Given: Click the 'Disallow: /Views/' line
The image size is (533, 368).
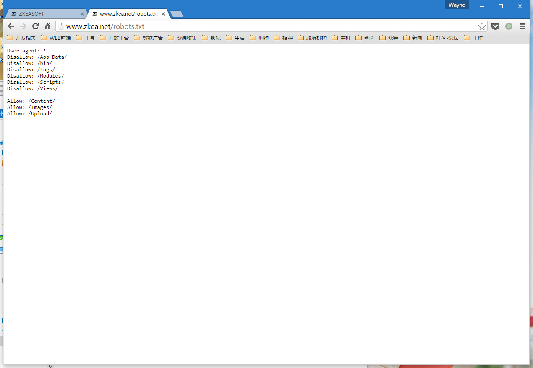Looking at the screenshot, I should pyautogui.click(x=32, y=88).
